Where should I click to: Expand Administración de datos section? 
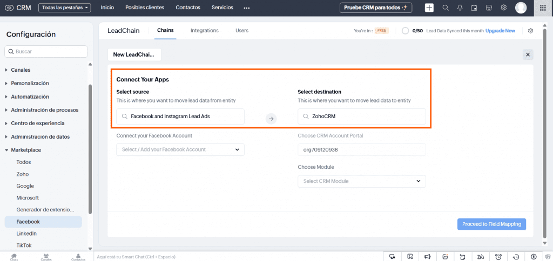(40, 136)
